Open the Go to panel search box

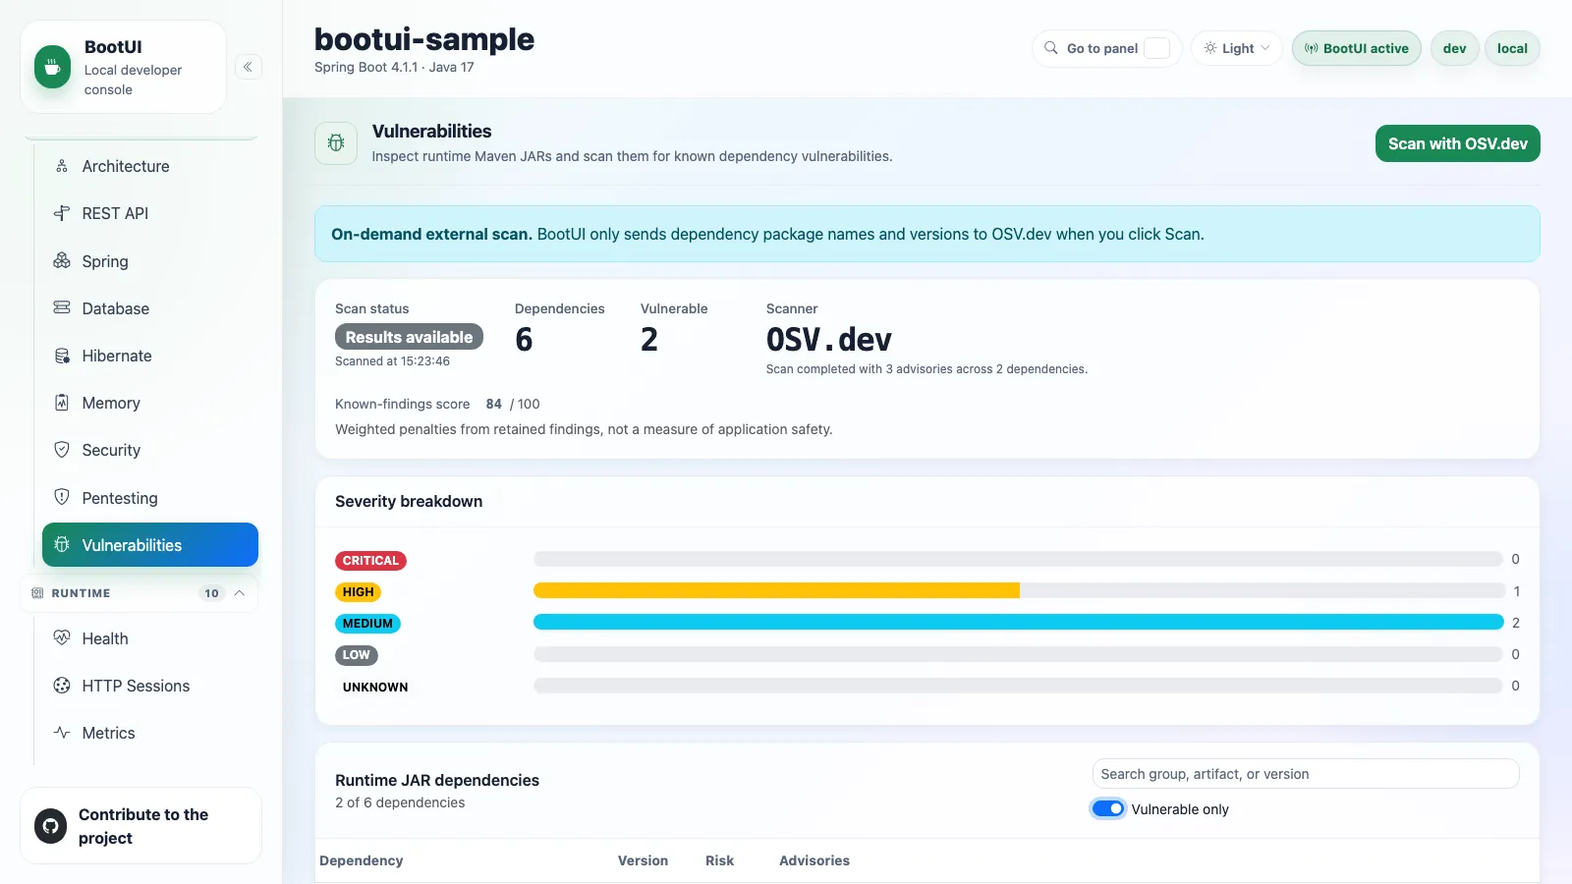[x=1106, y=48]
